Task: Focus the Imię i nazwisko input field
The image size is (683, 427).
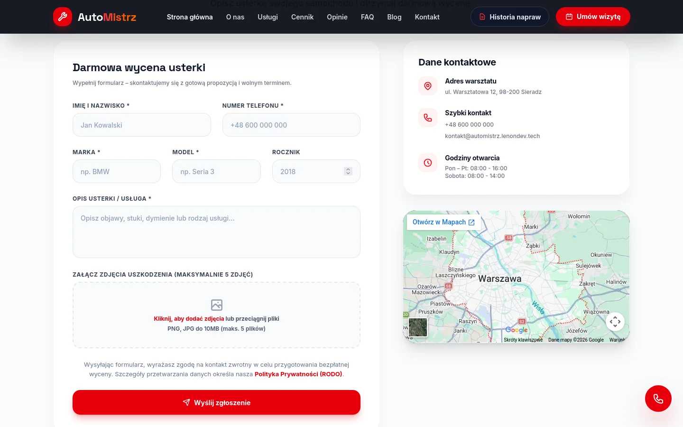Action: (142, 125)
